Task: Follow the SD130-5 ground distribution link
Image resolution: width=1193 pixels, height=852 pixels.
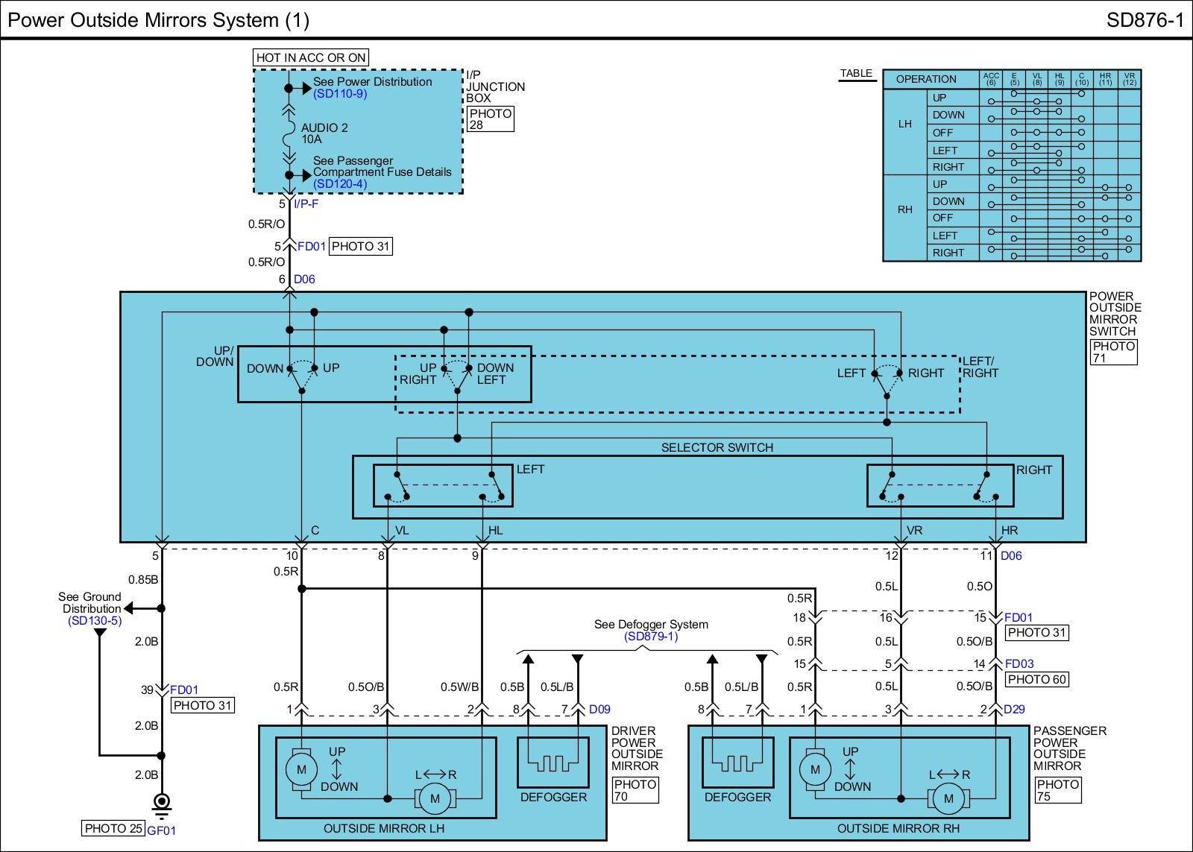Action: [95, 620]
